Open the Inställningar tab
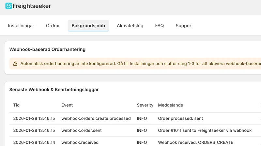The height and width of the screenshot is (146, 261). point(21,26)
